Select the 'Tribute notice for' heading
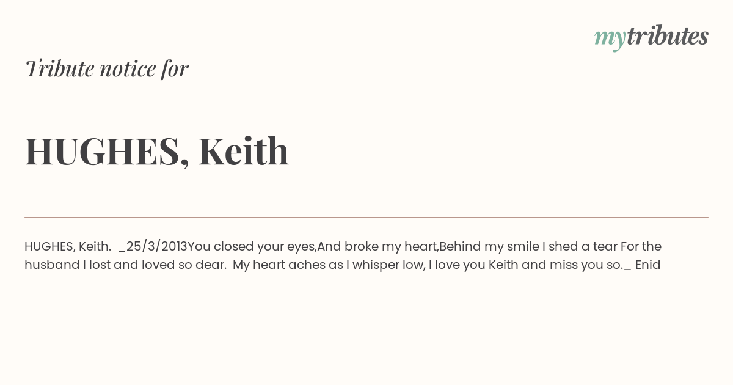This screenshot has height=385, width=733. [x=107, y=68]
